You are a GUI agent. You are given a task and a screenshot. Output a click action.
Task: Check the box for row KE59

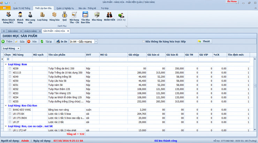pyautogui.click(x=10, y=69)
